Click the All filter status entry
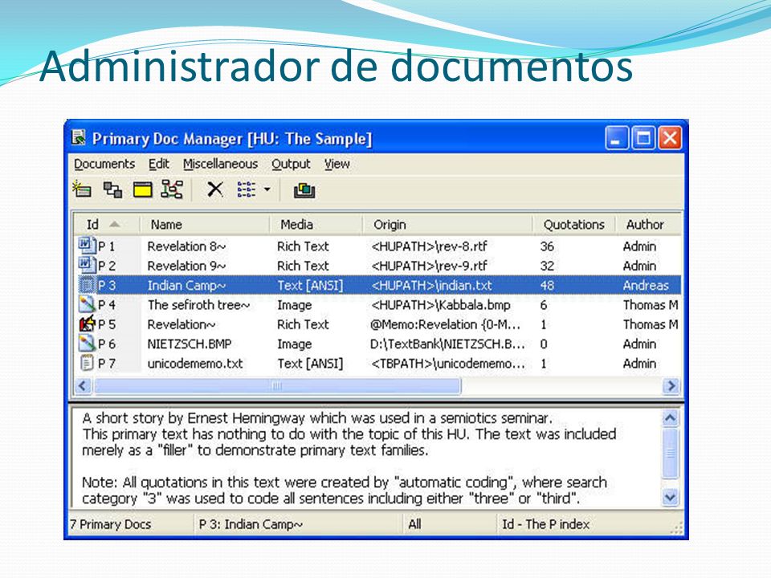Viewport: 771px width, 578px height. pyautogui.click(x=414, y=524)
